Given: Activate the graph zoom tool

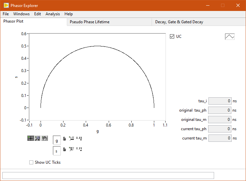Looking at the screenshot, I should pos(38,138).
